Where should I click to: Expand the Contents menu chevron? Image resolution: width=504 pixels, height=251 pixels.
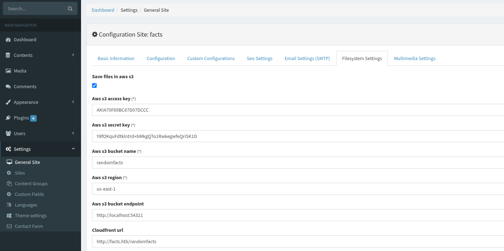pos(73,55)
